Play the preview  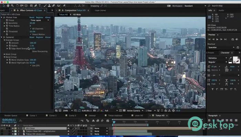coord(217,39)
